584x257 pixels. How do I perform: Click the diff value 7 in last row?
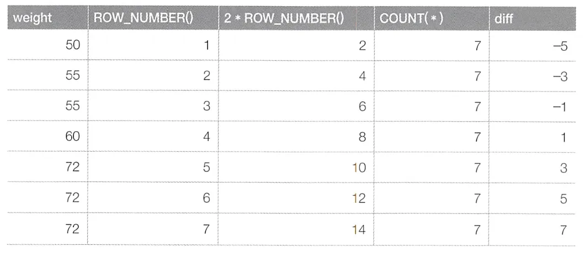pos(533,229)
